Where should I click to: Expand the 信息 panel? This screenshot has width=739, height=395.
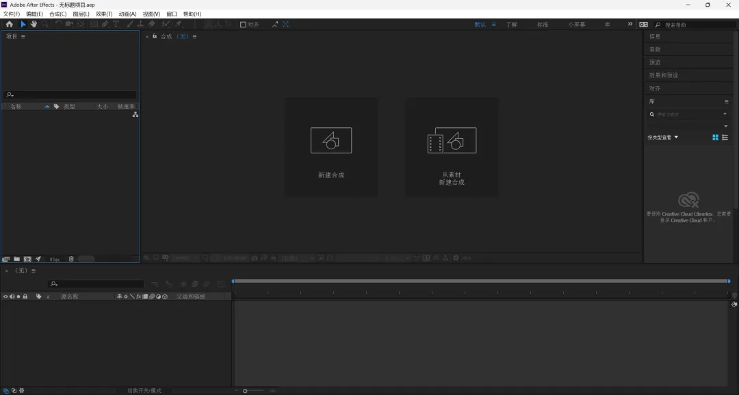[x=655, y=36]
